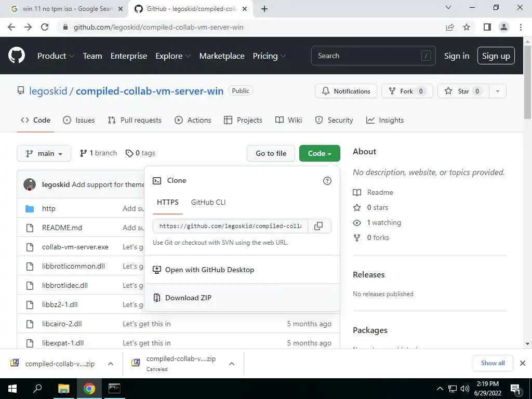532x399 pixels.
Task: Click Enterprise in GitHub header
Action: tap(129, 56)
